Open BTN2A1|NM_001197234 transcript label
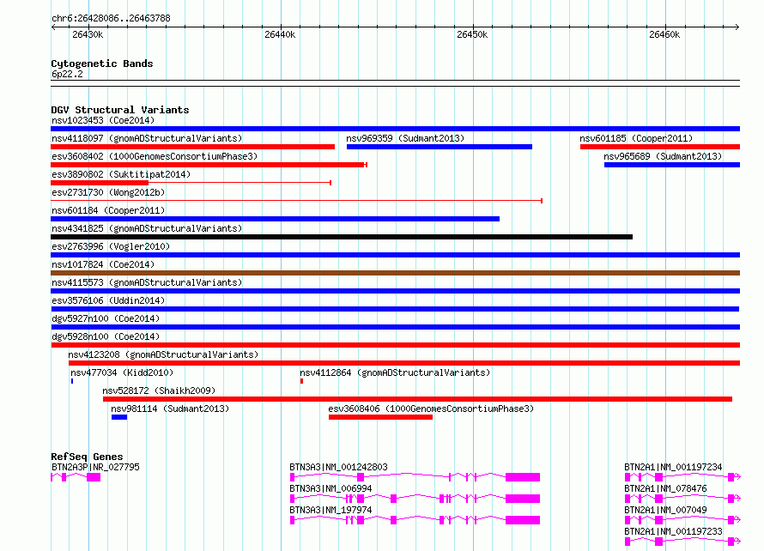Screen dimensions: 764x551 coord(673,467)
